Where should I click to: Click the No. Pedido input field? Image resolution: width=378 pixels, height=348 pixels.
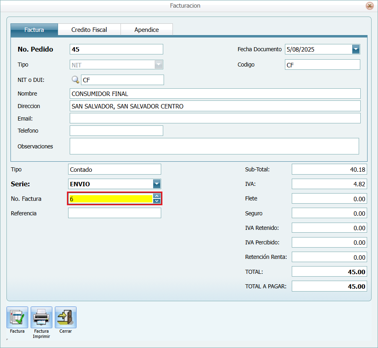(116, 49)
